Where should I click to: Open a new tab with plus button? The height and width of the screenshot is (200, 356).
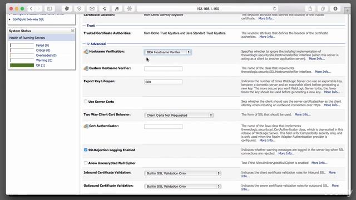347,10
